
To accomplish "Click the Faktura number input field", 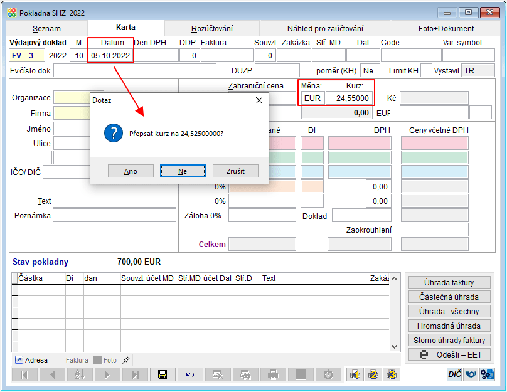I will coord(227,56).
